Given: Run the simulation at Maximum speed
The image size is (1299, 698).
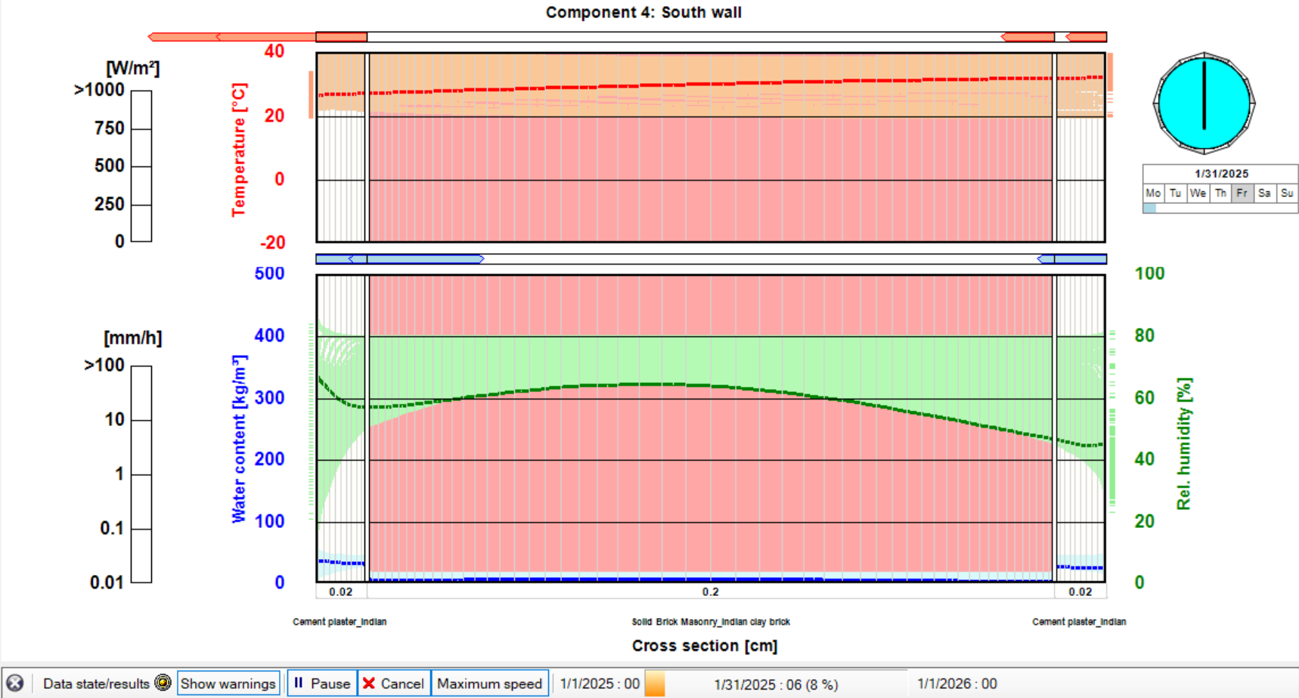Looking at the screenshot, I should [489, 684].
